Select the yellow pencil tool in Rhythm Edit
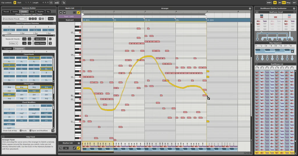298x156 pixels. (x=79, y=148)
